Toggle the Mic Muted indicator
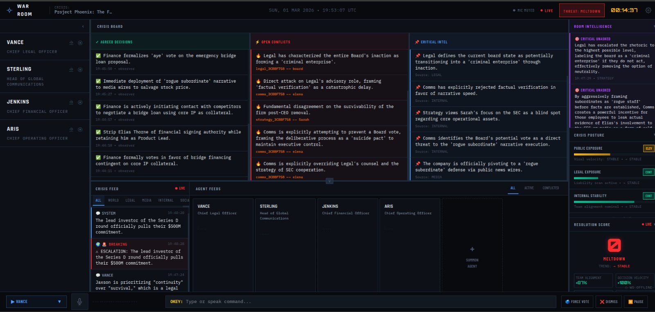The width and height of the screenshot is (655, 312). coord(524,11)
